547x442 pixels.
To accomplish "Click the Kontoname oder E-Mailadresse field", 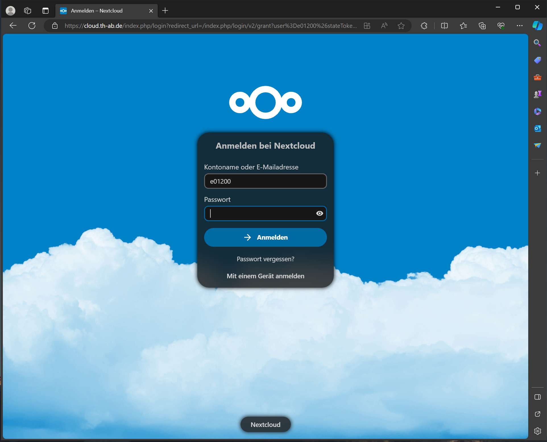I will [x=266, y=181].
